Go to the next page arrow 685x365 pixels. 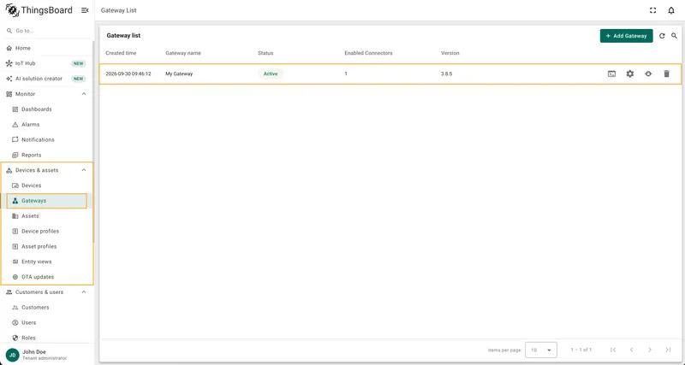[x=650, y=350]
